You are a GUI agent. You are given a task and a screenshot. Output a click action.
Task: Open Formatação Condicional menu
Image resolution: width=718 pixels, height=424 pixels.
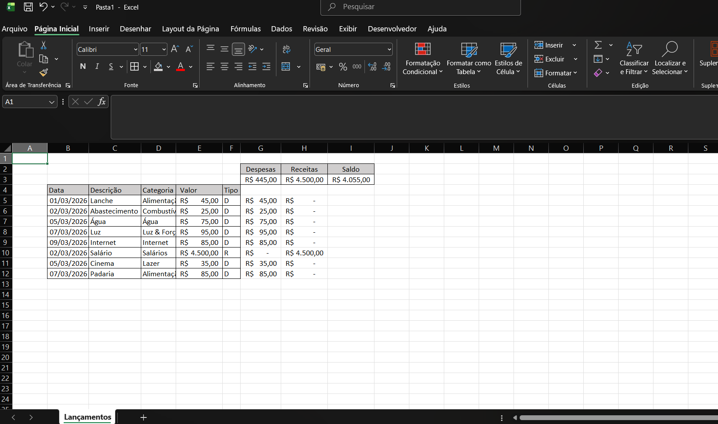click(422, 59)
